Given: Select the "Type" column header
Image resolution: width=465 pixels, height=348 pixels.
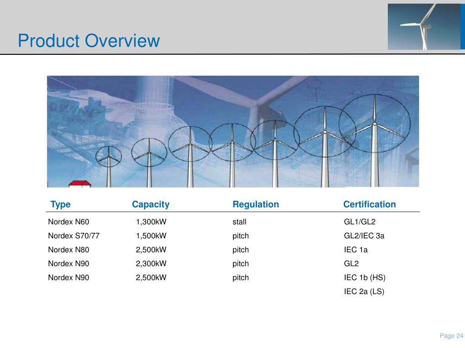Looking at the screenshot, I should tap(60, 204).
